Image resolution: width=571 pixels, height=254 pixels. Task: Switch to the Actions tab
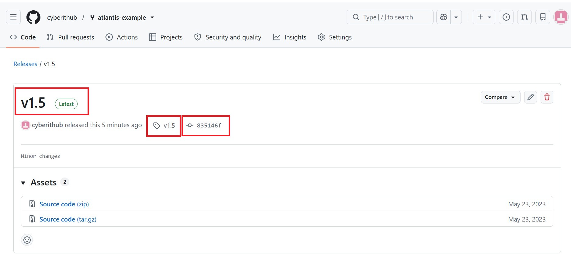(x=122, y=37)
